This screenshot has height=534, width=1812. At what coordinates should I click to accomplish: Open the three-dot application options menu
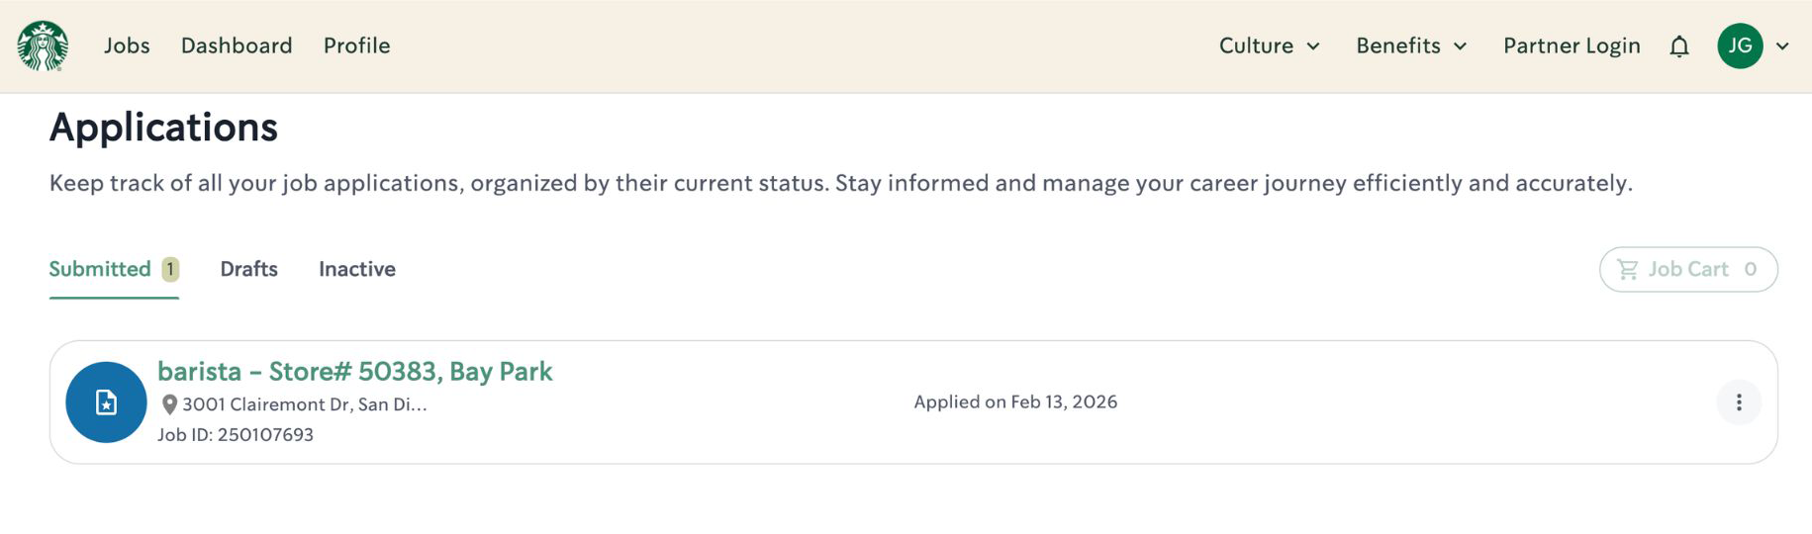[x=1739, y=402]
